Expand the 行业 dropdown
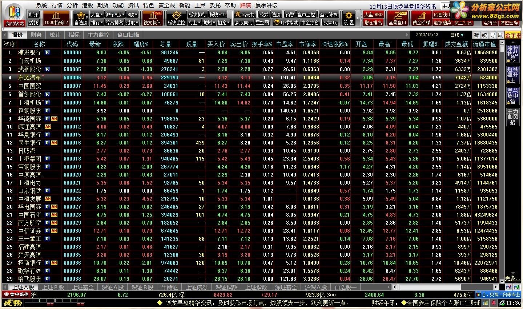The height and width of the screenshot is (309, 523). point(194,23)
